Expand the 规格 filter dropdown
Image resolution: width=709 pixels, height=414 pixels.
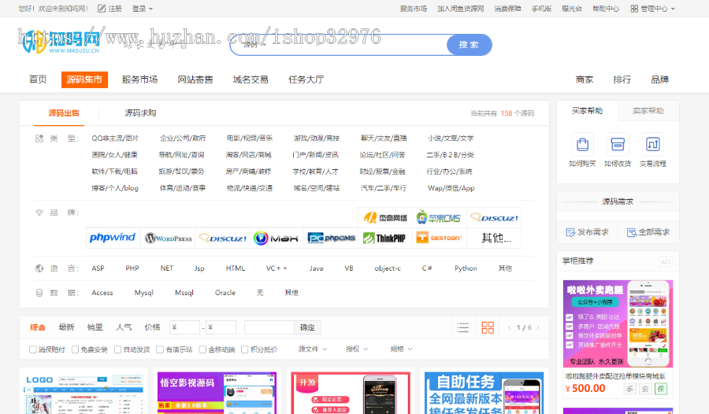click(x=401, y=349)
